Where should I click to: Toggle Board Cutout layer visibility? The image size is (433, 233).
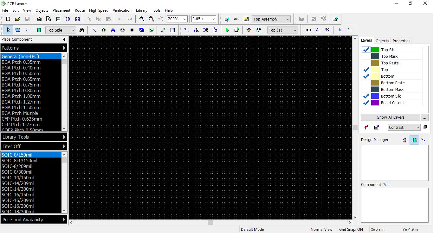coord(366,103)
